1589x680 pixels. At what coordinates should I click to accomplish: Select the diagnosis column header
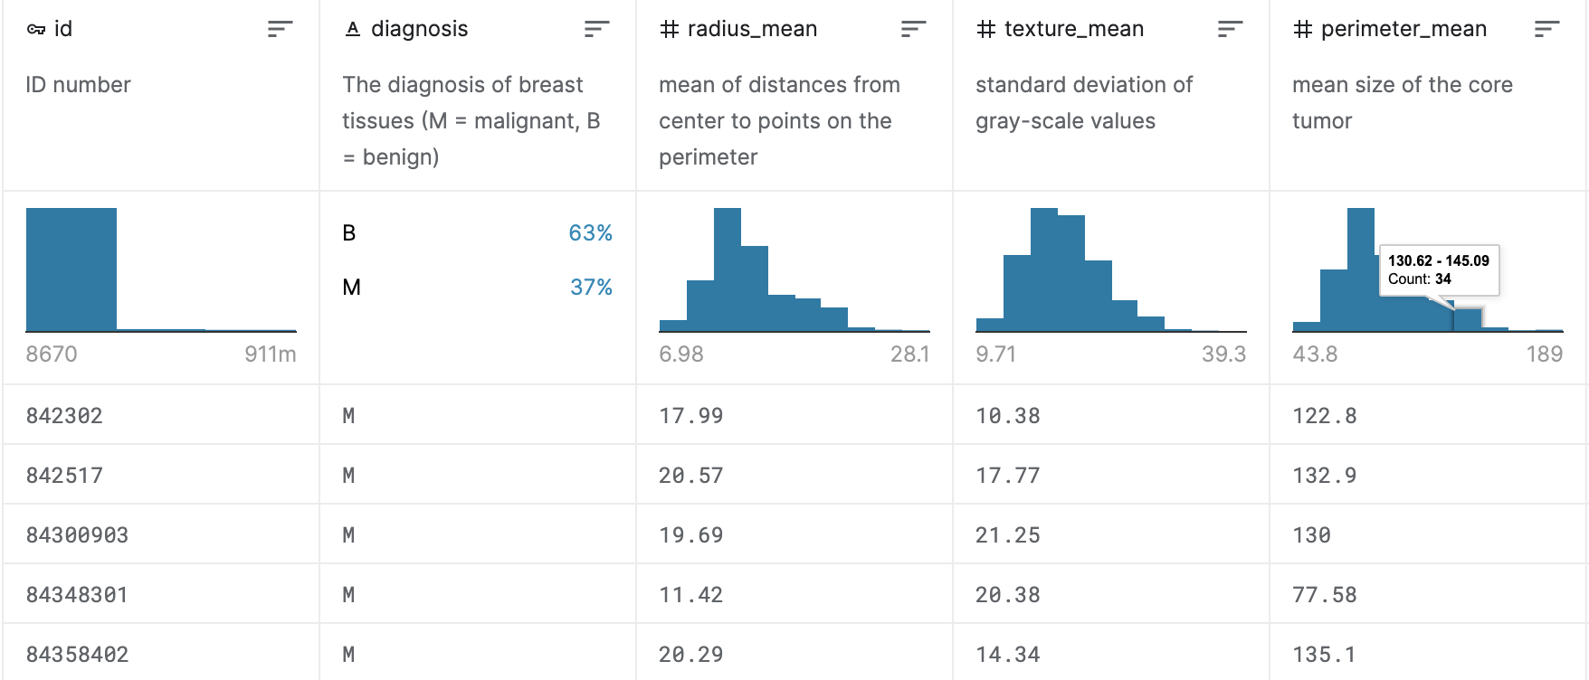point(419,28)
